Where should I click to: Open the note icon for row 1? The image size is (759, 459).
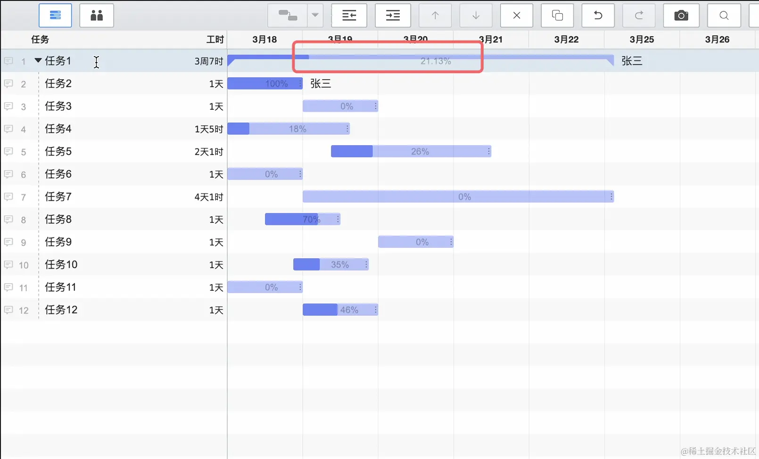click(8, 61)
